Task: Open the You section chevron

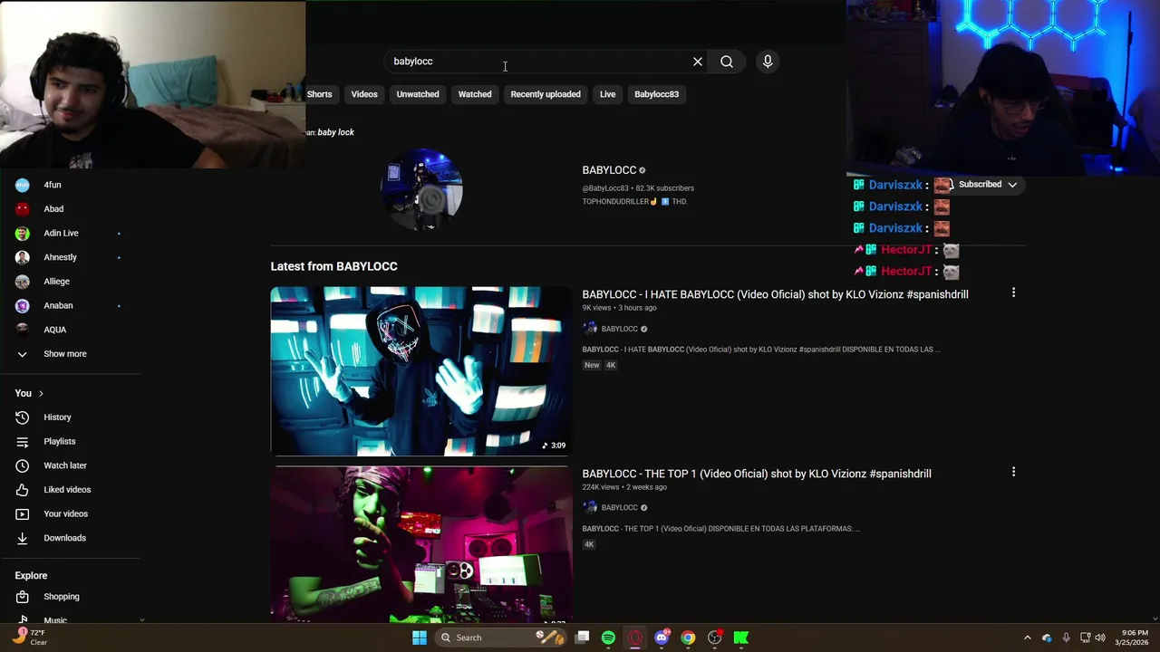Action: 41,393
